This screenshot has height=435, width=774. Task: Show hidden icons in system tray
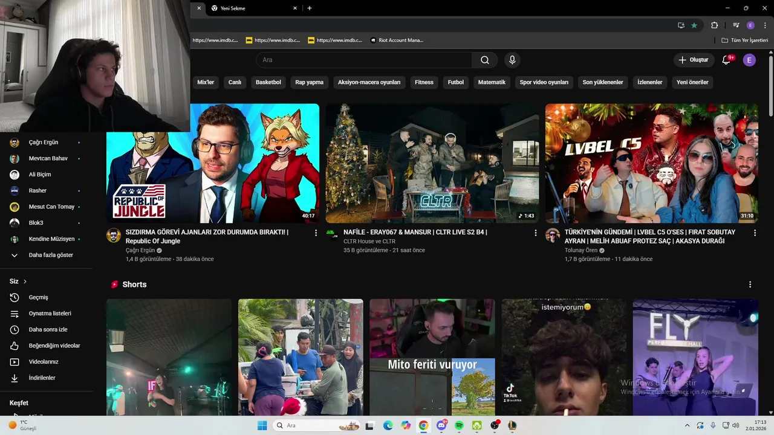[687, 425]
